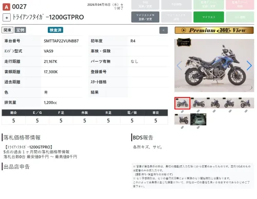Select the third bike thumbnail
The height and width of the screenshot is (199, 257).
[214, 103]
